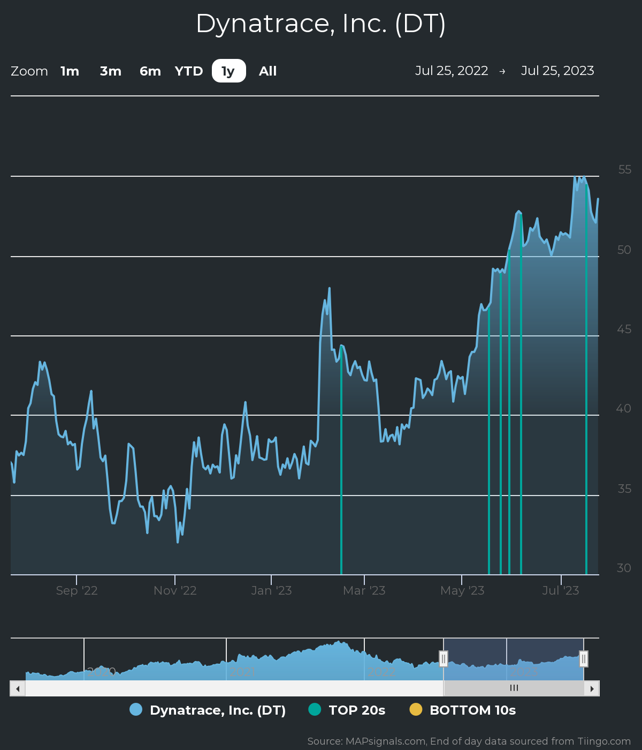642x750 pixels.
Task: Click the Jan '23 axis label
Action: tap(271, 590)
